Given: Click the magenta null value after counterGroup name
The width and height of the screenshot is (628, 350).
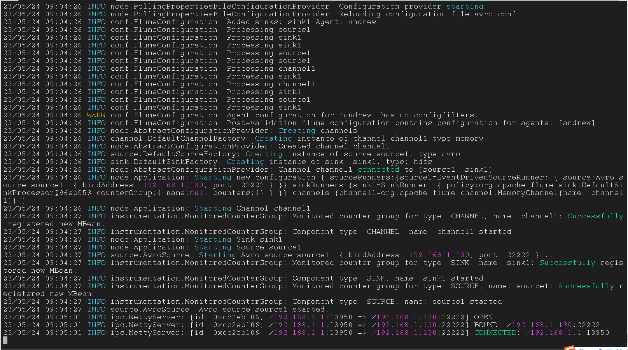Looking at the screenshot, I should pos(198,193).
